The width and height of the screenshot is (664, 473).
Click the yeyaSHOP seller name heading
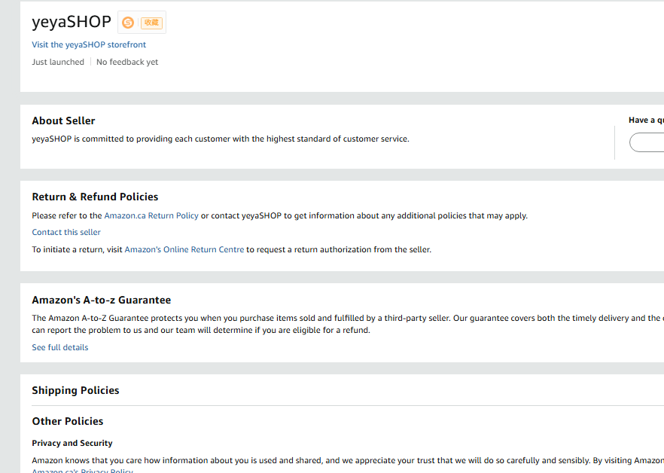click(72, 22)
